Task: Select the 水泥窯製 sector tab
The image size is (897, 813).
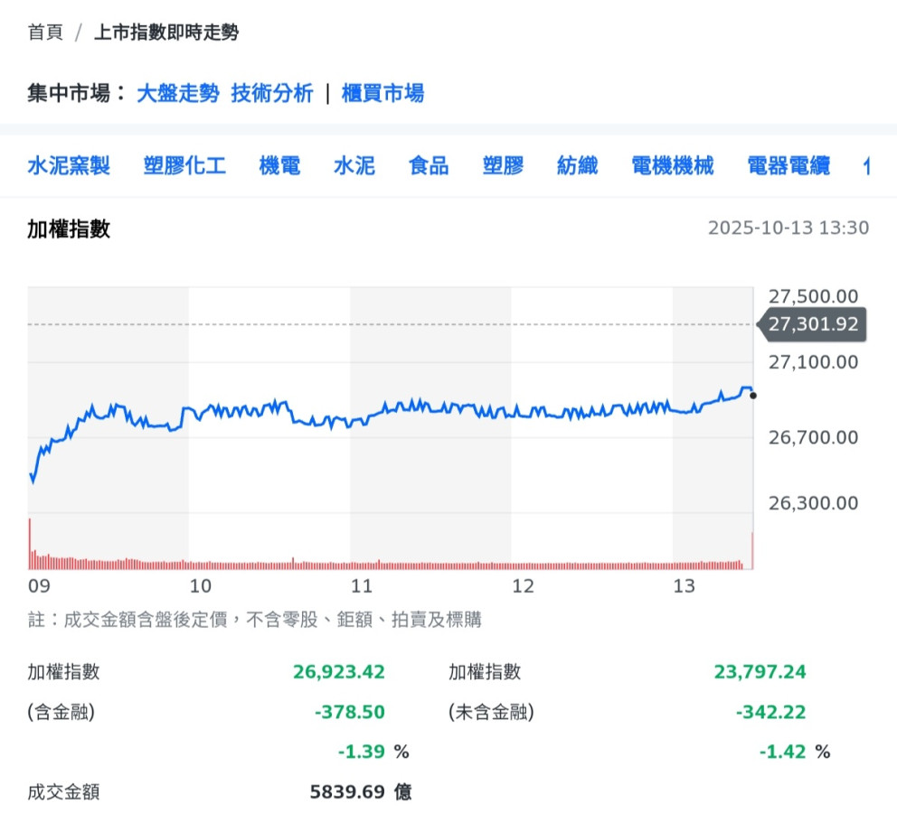Action: pyautogui.click(x=69, y=165)
